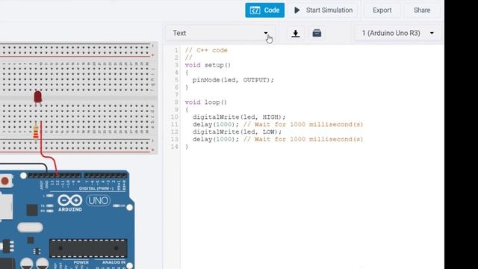The width and height of the screenshot is (478, 269).
Task: Open the Arduino Uno R3 board selector
Action: [397, 33]
